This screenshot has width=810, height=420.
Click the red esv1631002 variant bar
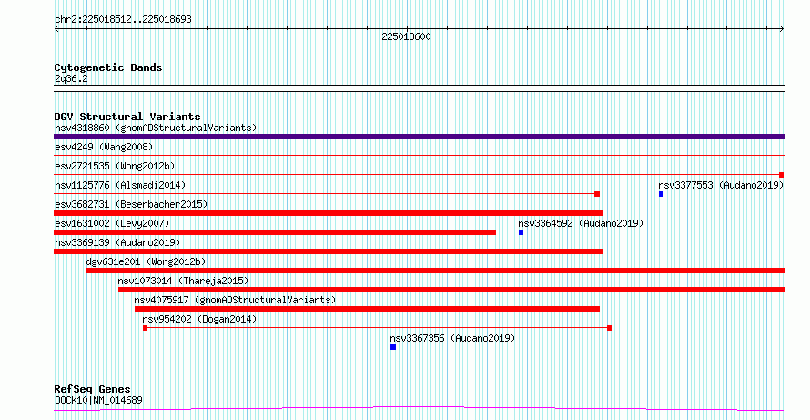click(275, 232)
